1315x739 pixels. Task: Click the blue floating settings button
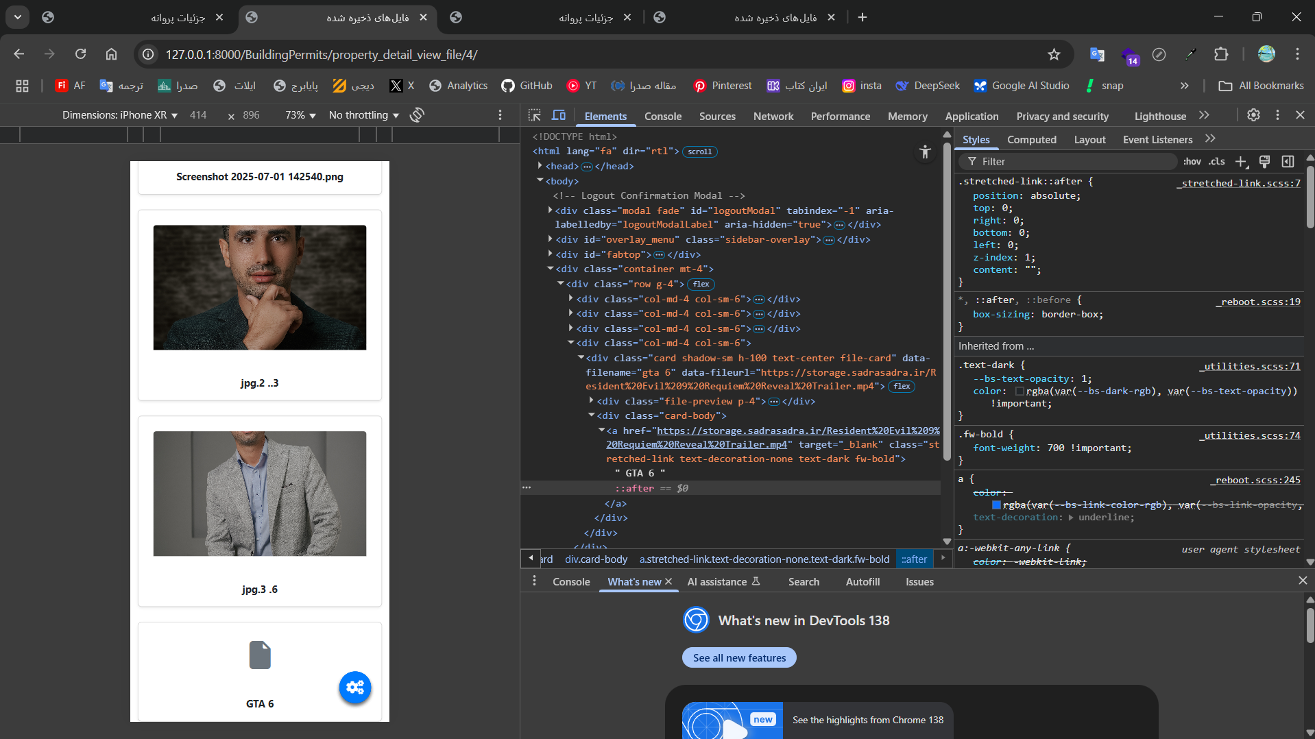coord(355,687)
